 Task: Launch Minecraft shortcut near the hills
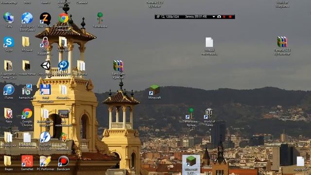point(155,89)
